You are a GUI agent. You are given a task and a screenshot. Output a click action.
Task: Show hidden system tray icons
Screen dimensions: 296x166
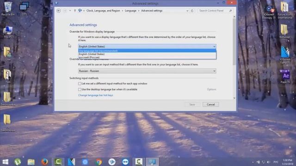click(253, 162)
